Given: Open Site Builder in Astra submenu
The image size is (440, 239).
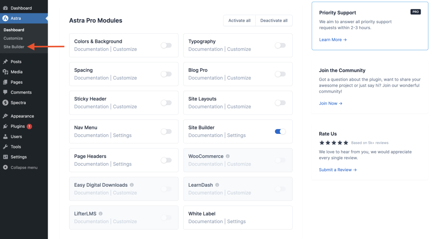Looking at the screenshot, I should [x=14, y=47].
